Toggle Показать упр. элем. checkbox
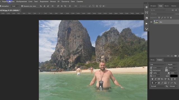The width and height of the screenshot is (179, 100). click(22, 6)
